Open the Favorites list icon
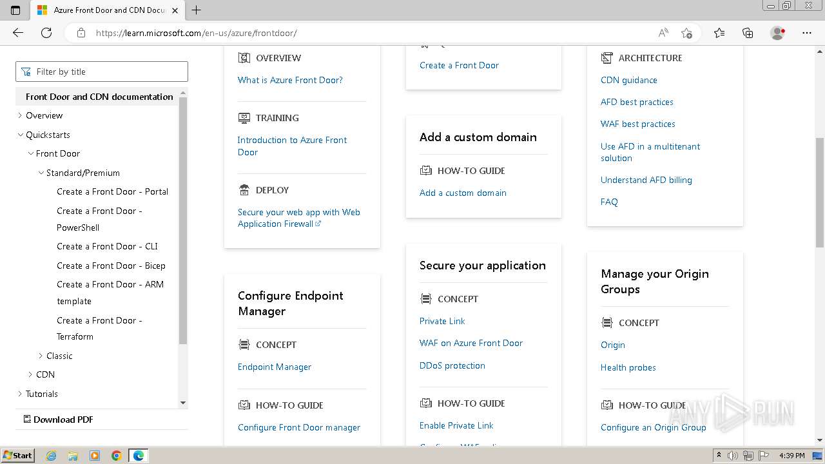 coord(719,33)
